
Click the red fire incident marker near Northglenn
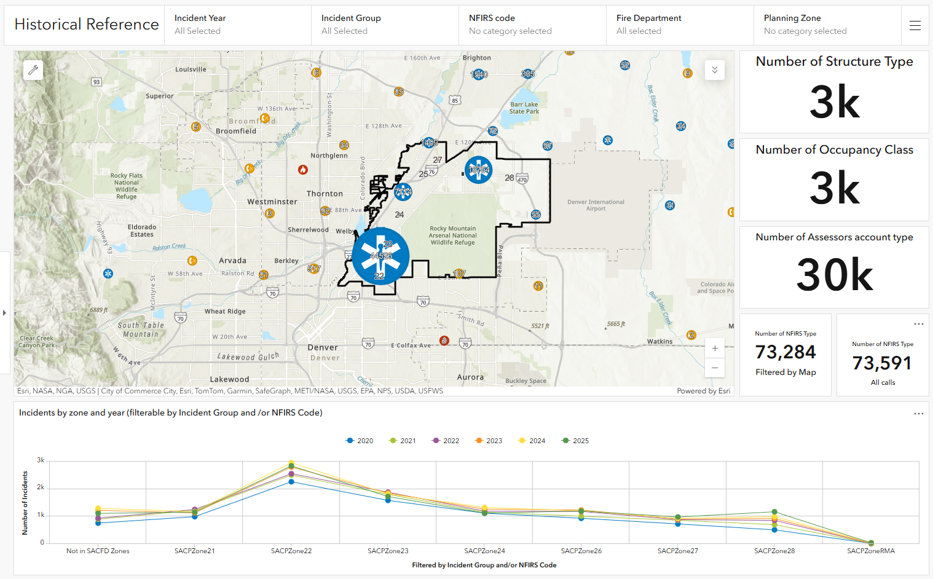click(302, 170)
